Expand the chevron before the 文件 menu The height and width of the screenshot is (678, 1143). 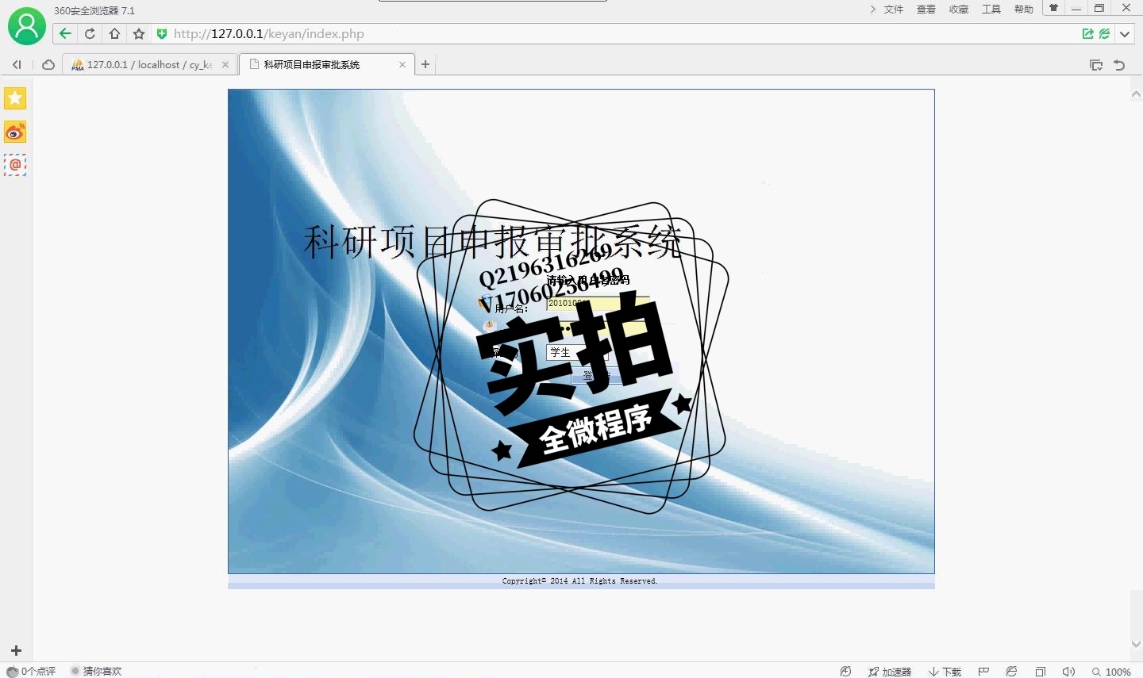[x=872, y=10]
